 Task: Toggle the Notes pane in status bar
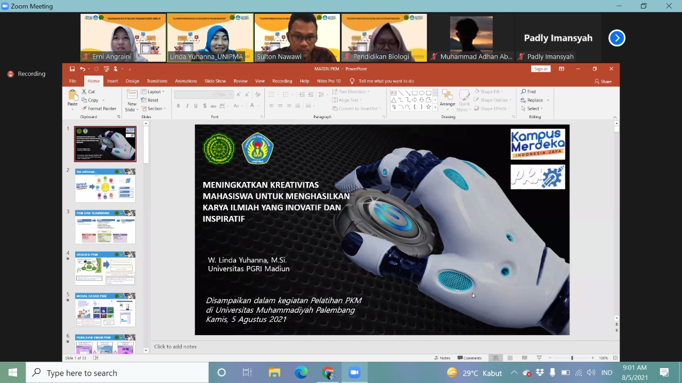pos(442,358)
